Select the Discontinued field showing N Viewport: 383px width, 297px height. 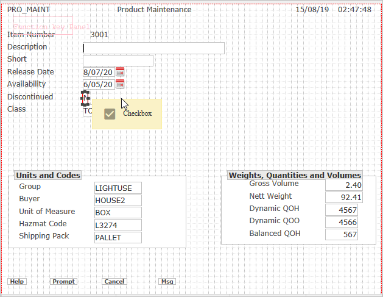pyautogui.click(x=85, y=98)
